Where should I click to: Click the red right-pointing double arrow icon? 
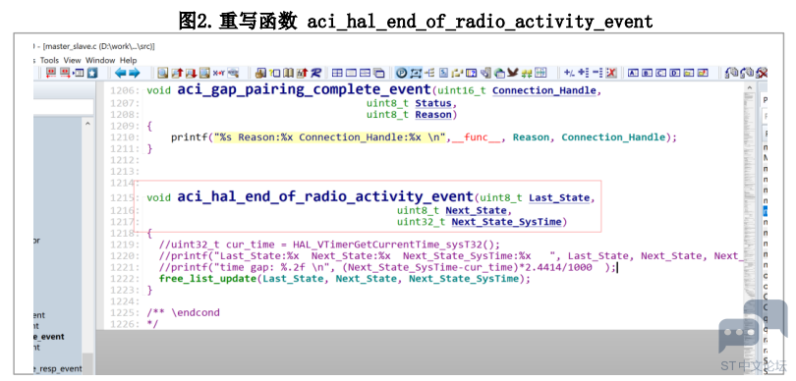[x=65, y=73]
